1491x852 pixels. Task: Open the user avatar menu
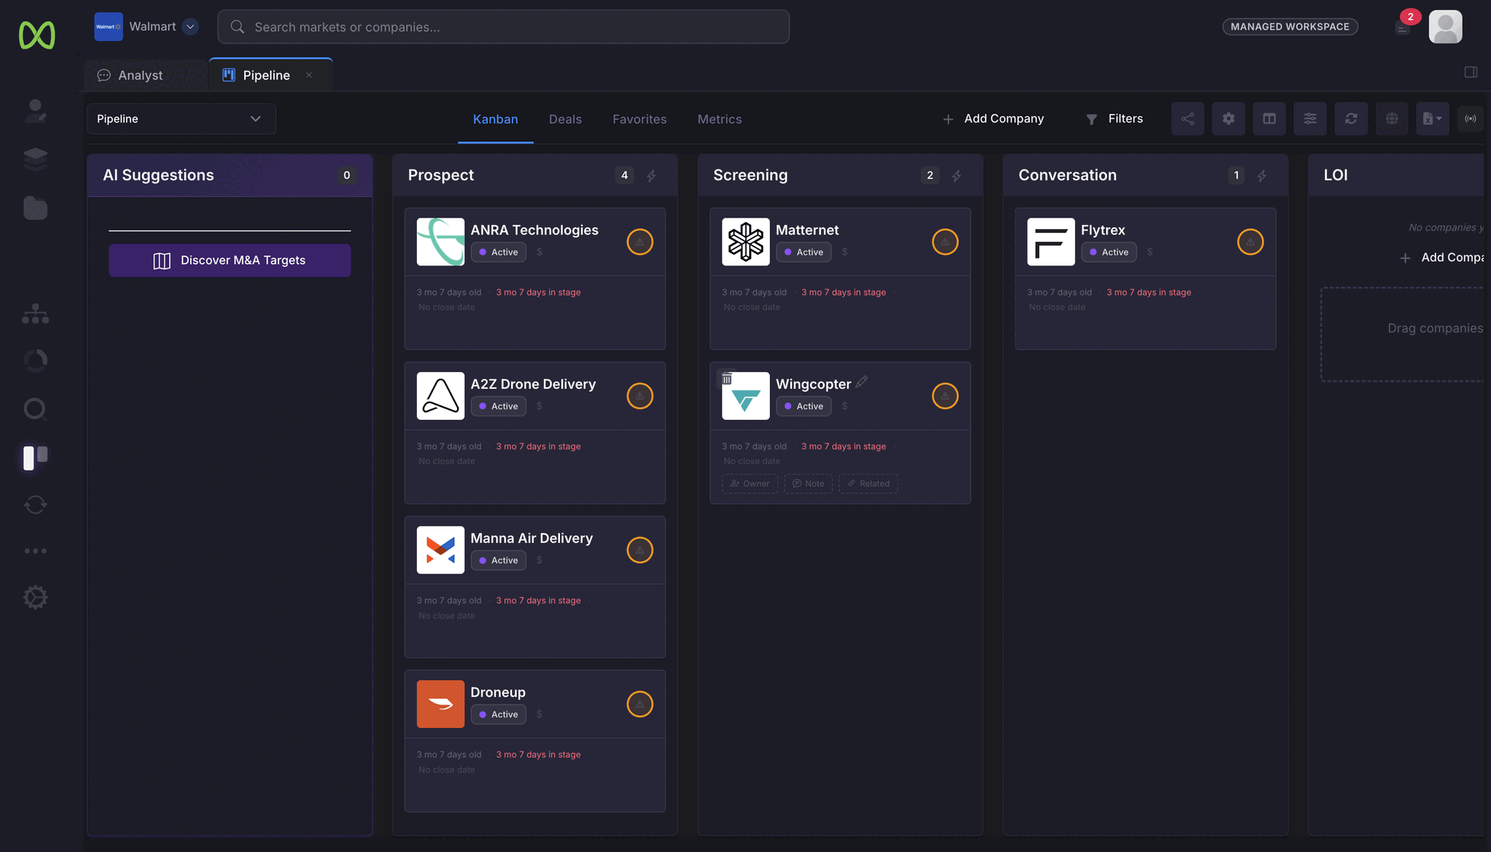(1445, 27)
